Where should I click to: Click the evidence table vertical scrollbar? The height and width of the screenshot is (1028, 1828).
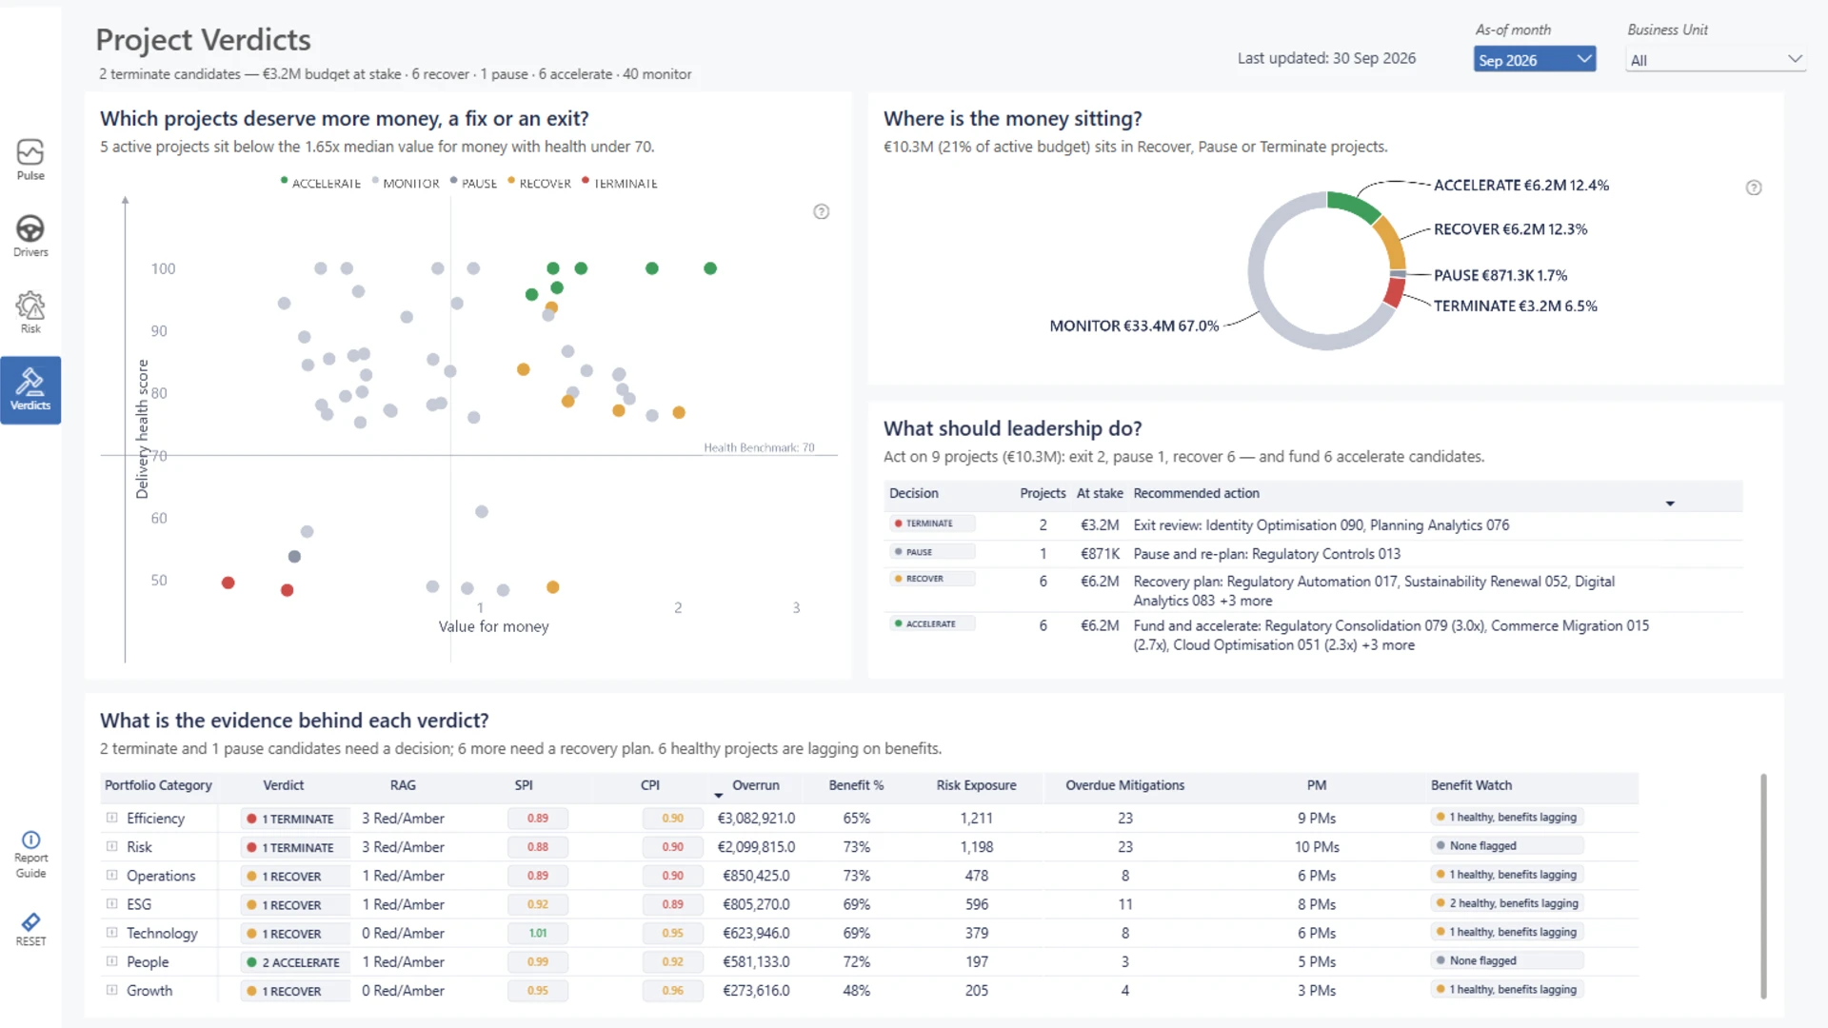point(1763,885)
